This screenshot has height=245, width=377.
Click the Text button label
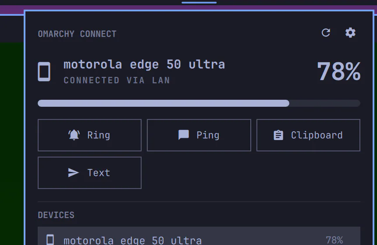99,173
